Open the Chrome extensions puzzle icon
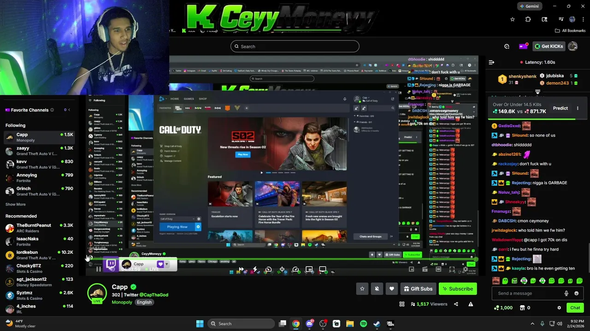 pyautogui.click(x=528, y=19)
